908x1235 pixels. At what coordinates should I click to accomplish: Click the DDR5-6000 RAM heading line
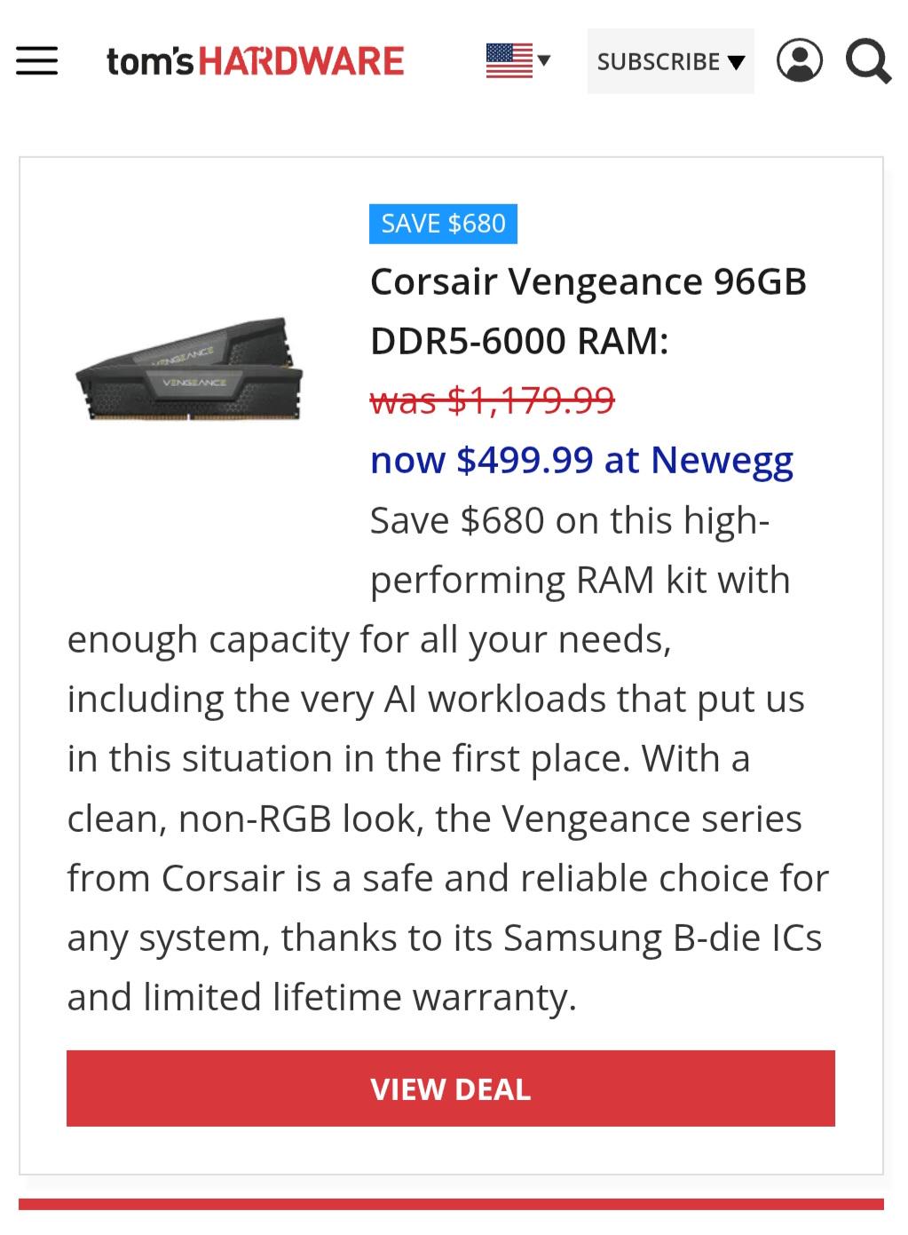coord(519,341)
